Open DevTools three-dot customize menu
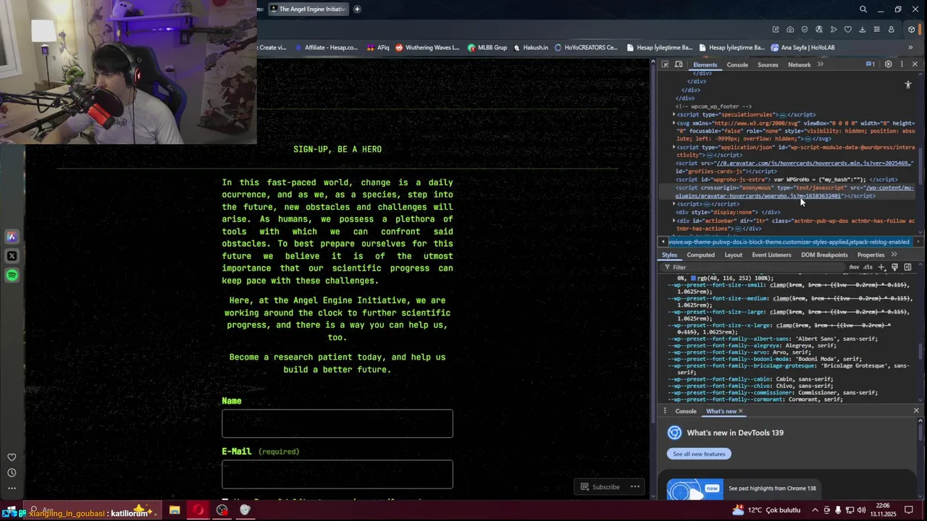 pos(902,64)
